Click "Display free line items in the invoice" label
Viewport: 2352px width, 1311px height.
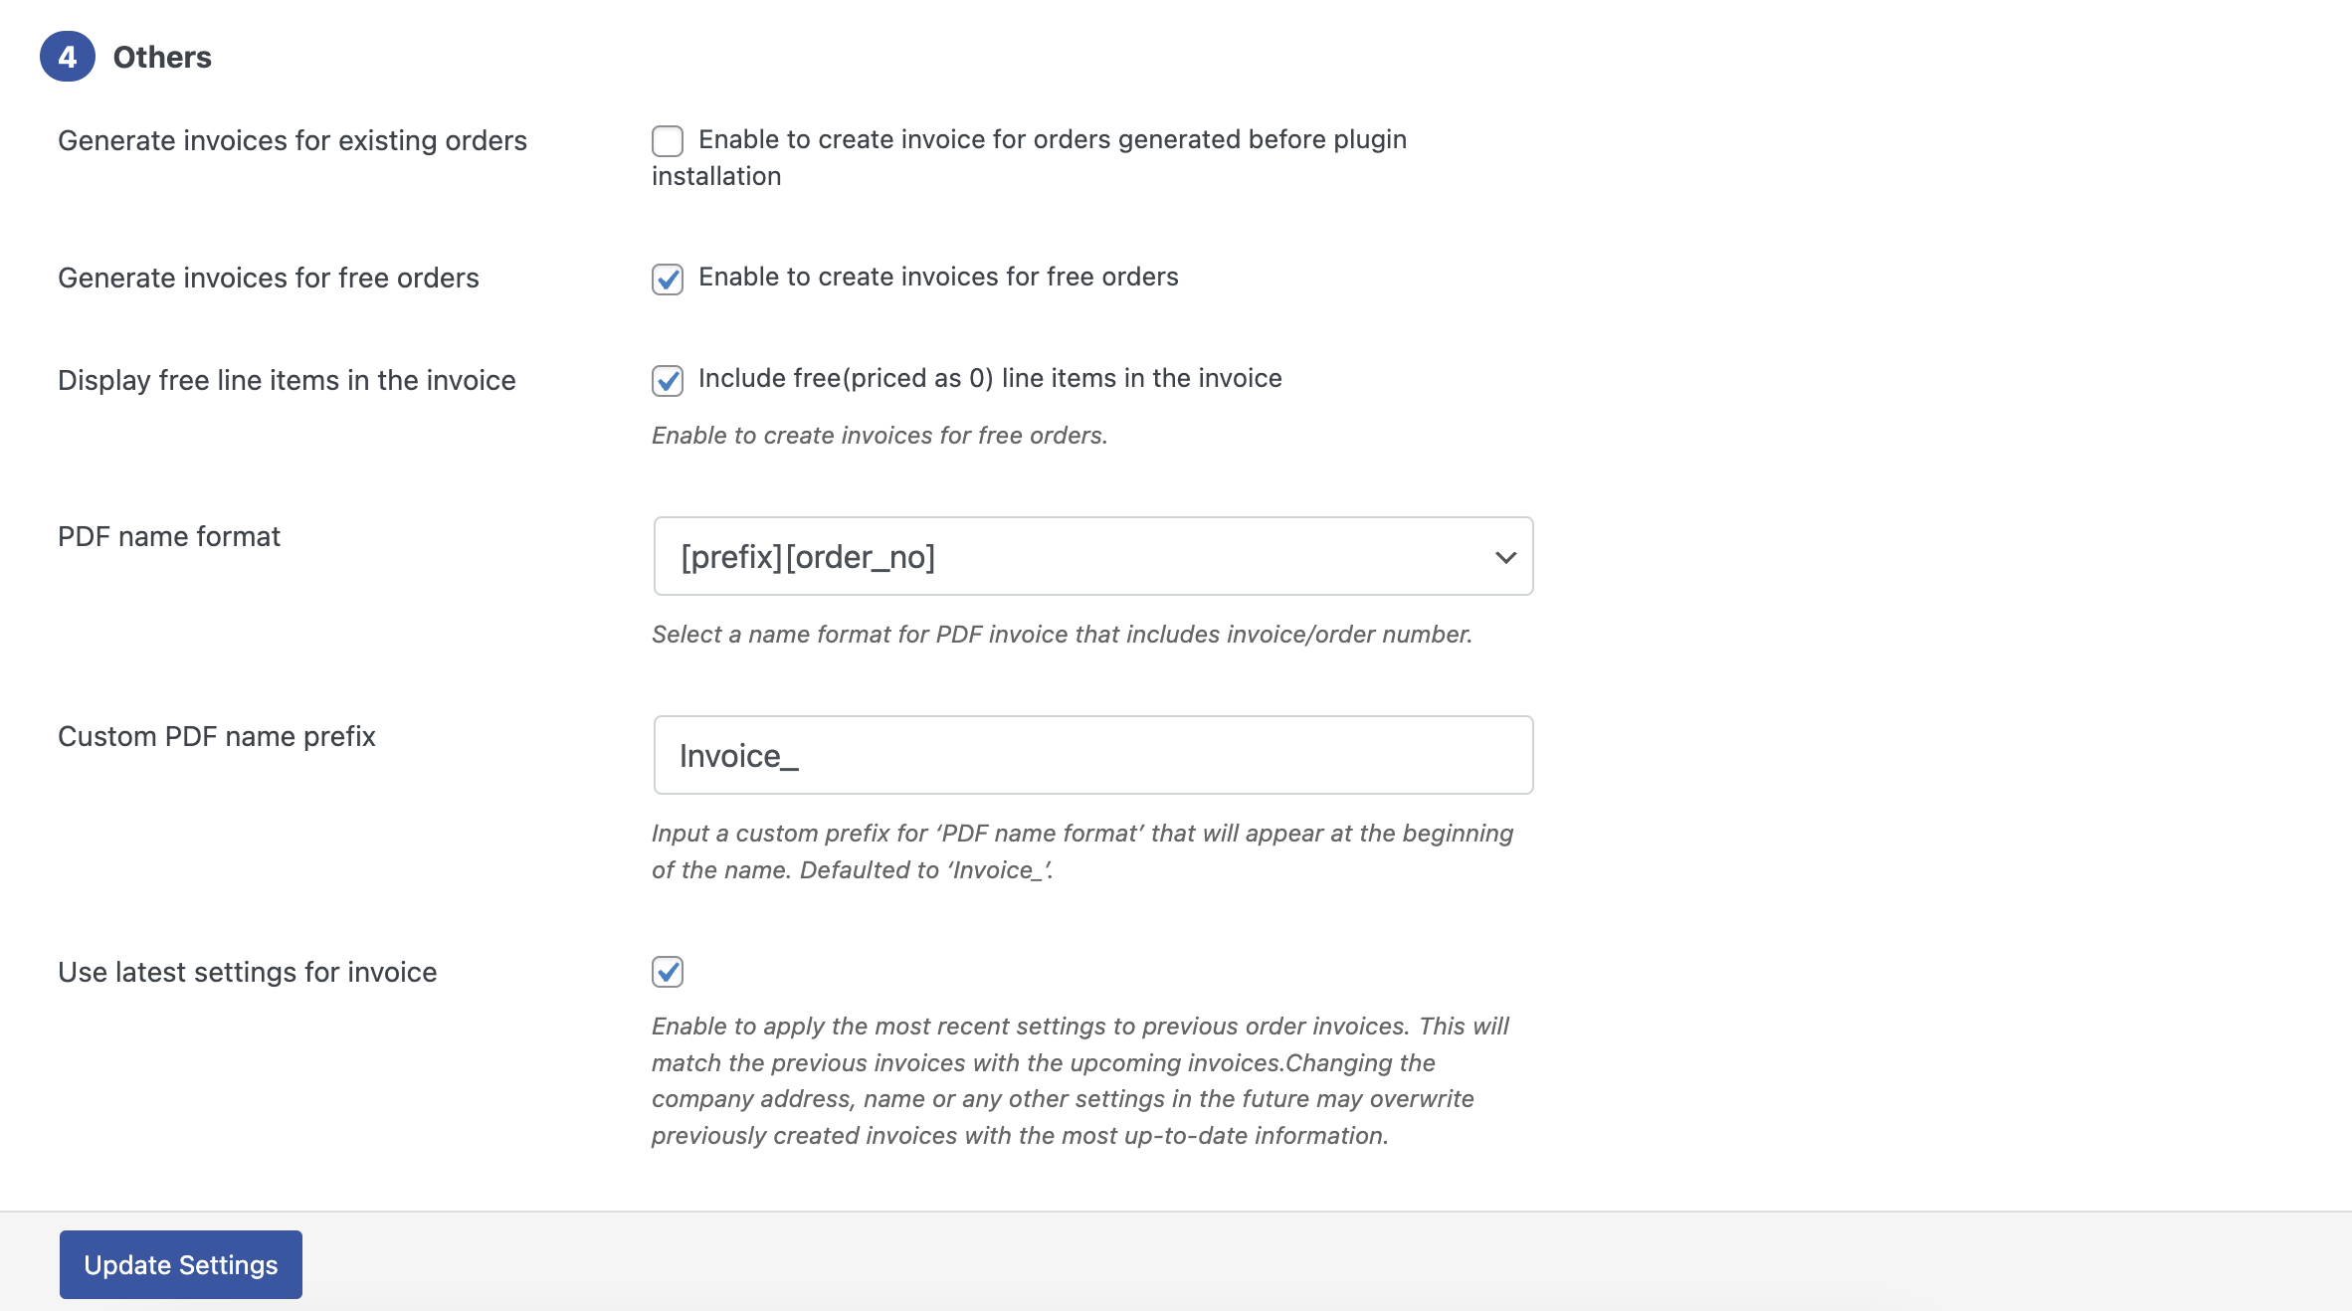pos(287,380)
